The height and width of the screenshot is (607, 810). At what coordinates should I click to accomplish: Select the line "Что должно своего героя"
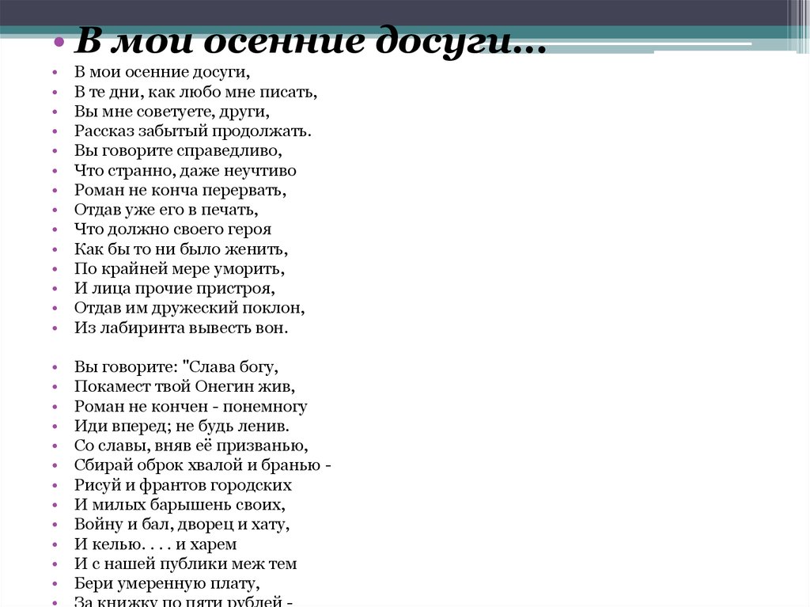tap(172, 230)
